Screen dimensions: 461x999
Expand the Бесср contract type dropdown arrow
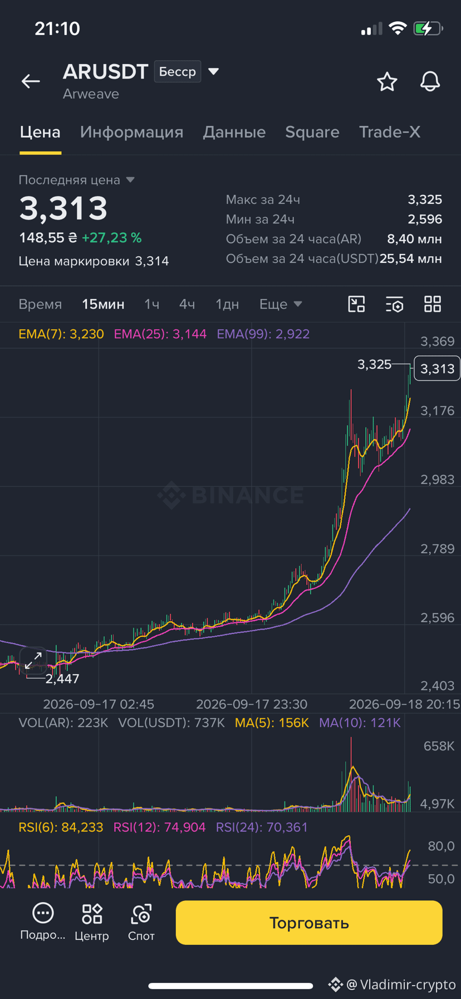tap(213, 71)
